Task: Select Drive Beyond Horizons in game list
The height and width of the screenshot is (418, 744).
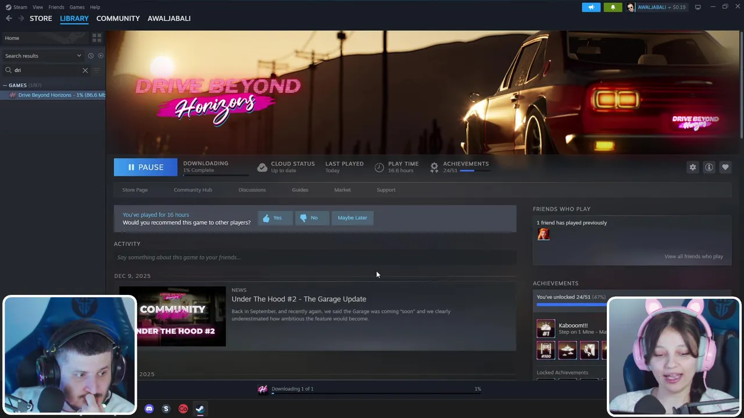Action: pyautogui.click(x=53, y=95)
